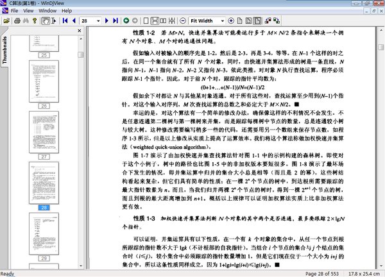385x277 pixels.
Task: Click the green Back navigation icon
Action: pyautogui.click(x=126, y=21)
